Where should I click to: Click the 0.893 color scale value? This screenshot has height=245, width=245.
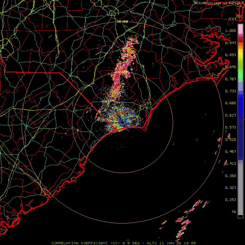(231, 55)
